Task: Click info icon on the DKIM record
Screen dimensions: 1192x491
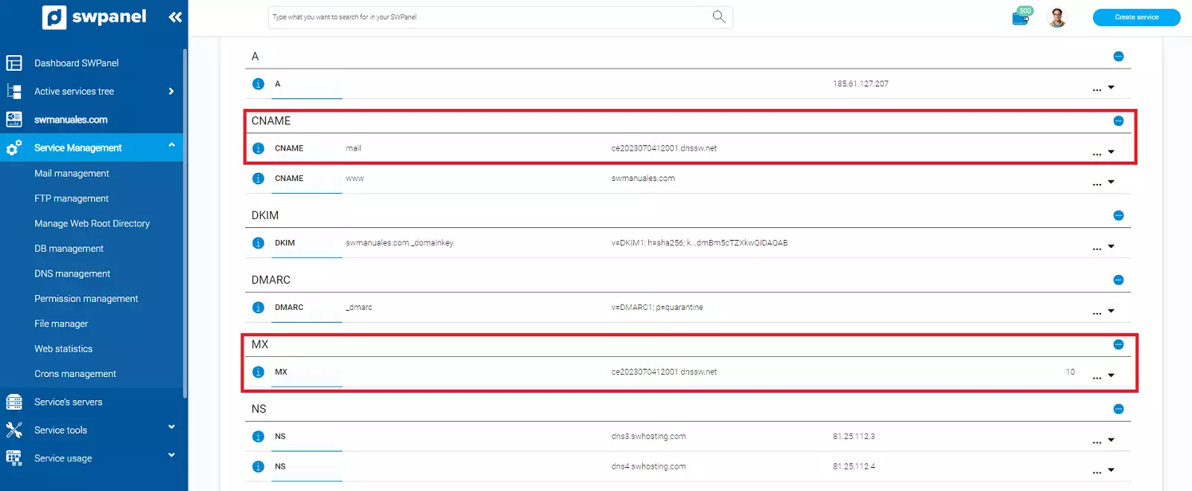Action: tap(258, 243)
